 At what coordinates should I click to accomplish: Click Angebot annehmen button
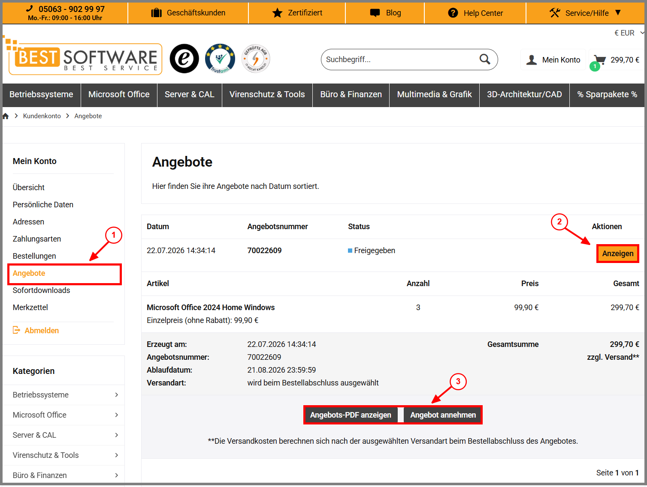coord(443,415)
